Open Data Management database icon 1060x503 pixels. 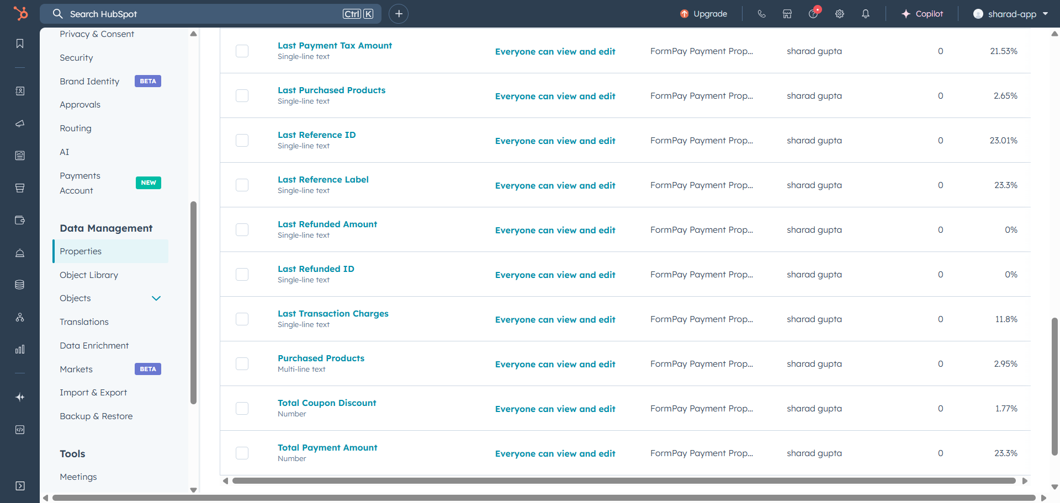[20, 285]
